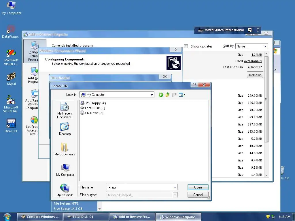The width and height of the screenshot is (295, 221).
Task: Click the 4:13 AM clock
Action: (x=284, y=217)
